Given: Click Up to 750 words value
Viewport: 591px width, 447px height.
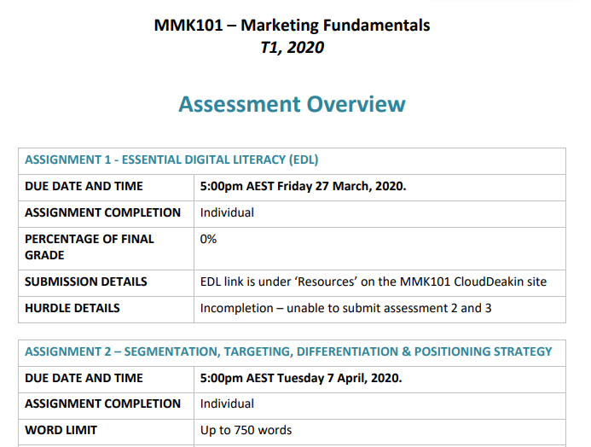Looking at the screenshot, I should click(x=246, y=430).
